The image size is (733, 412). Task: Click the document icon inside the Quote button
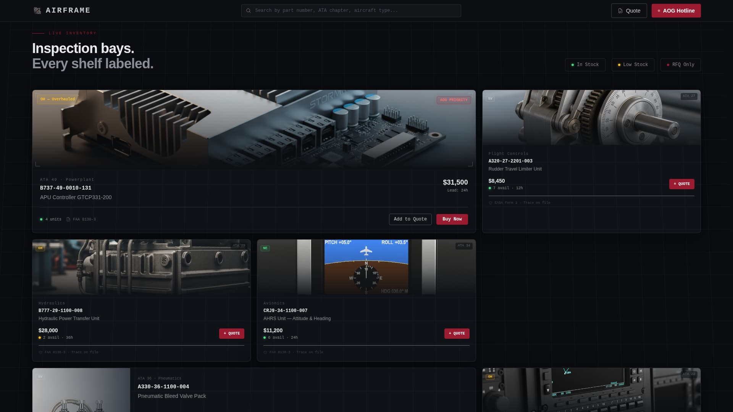point(620,11)
